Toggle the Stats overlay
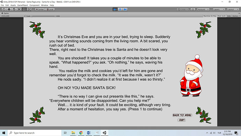The width and height of the screenshot is (241, 136). coord(229,16)
